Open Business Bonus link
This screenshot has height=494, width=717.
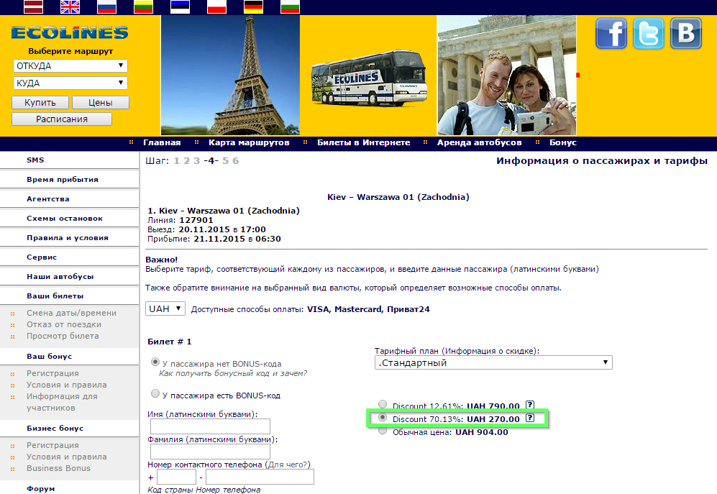[58, 468]
